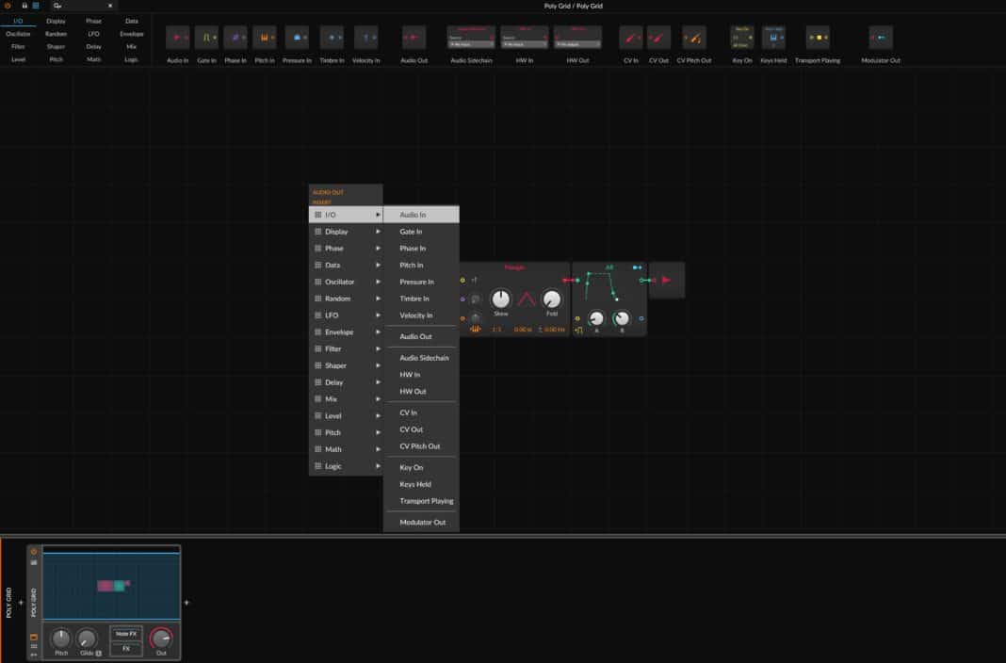Screen dimensions: 1006x663
Task: Expand the Oscillator submenu in the insert menu
Action: click(x=346, y=281)
